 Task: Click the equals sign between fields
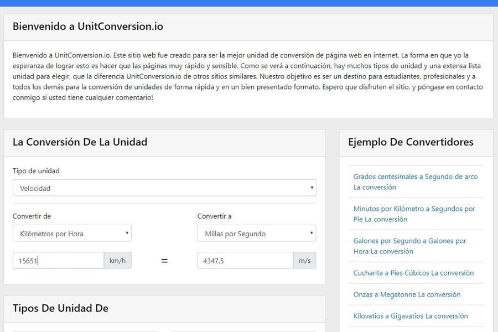click(164, 261)
